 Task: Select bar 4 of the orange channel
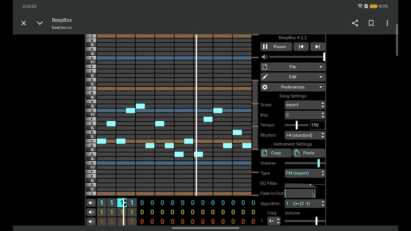tap(132, 221)
